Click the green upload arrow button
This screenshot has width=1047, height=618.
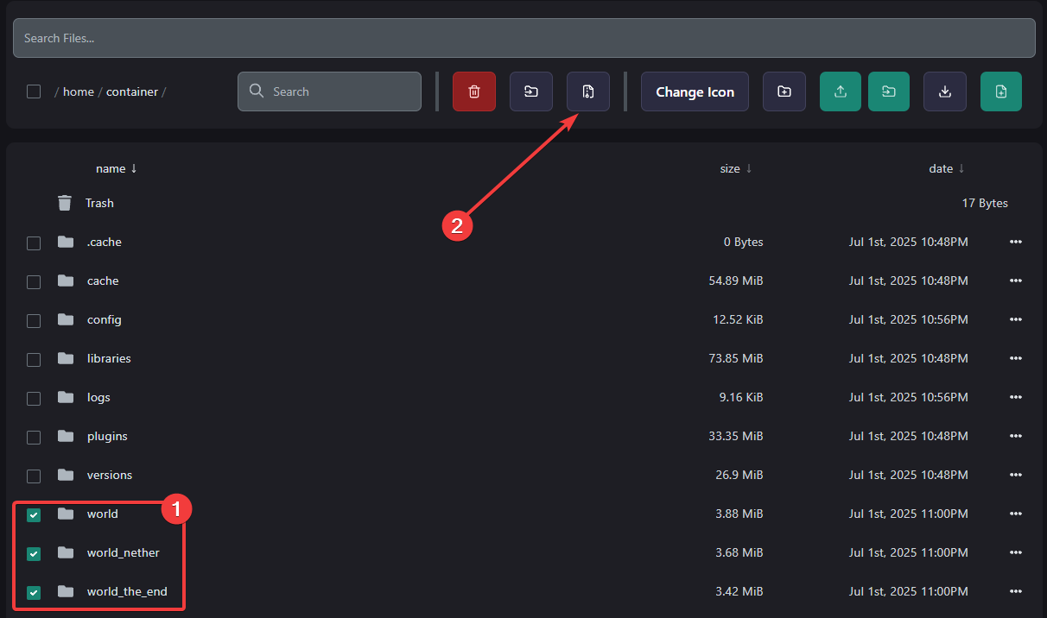coord(841,91)
